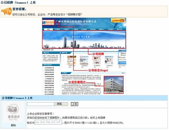Viewport: 169px width, 130px height.
Task: Click the city skyline banner image
Action: pyautogui.click(x=84, y=39)
